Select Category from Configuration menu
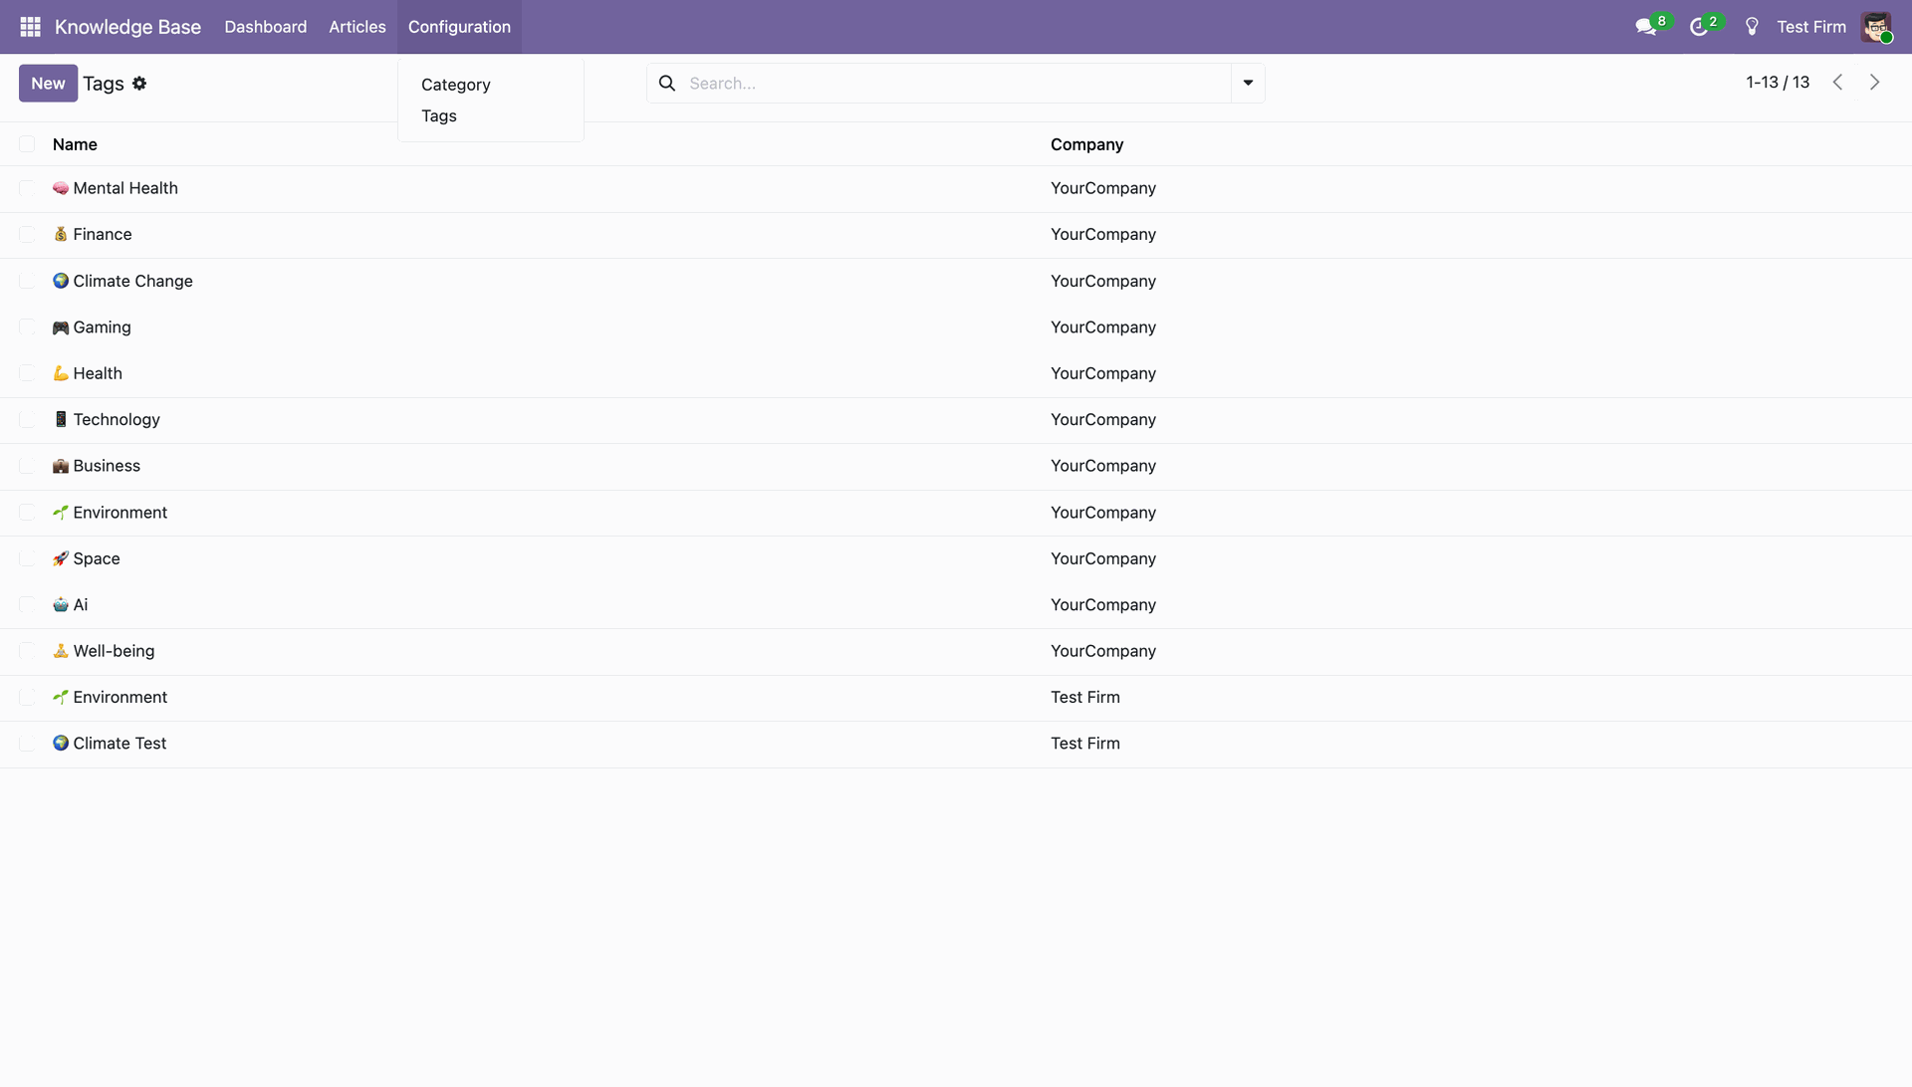 pyautogui.click(x=455, y=85)
